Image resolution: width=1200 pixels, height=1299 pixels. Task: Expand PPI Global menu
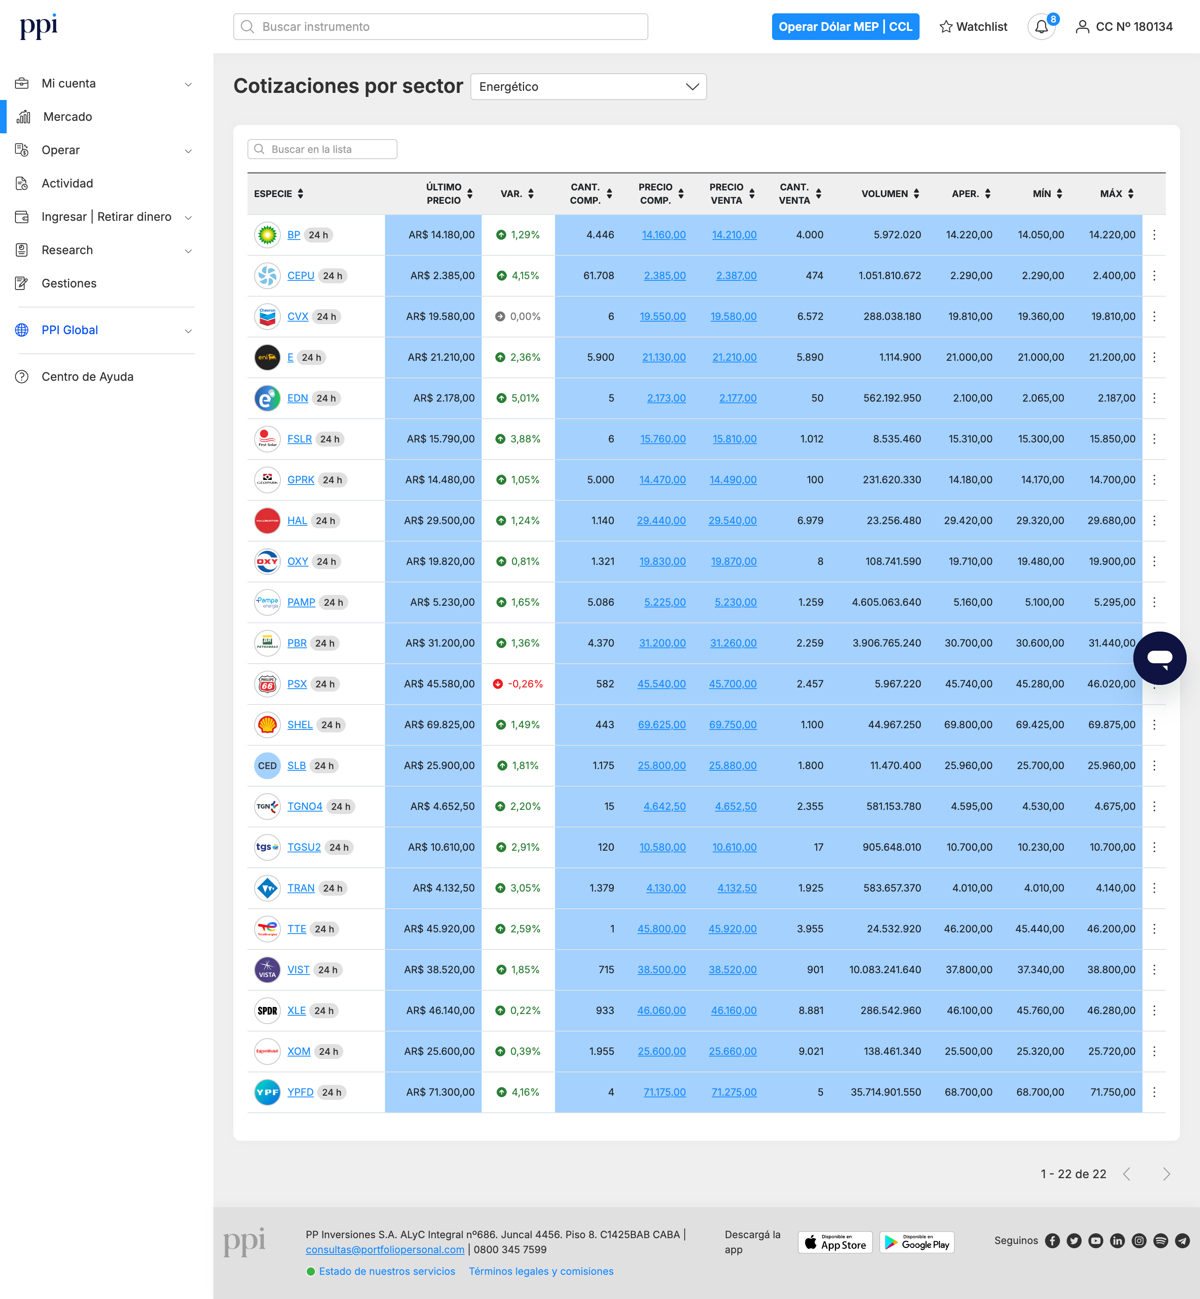point(188,330)
